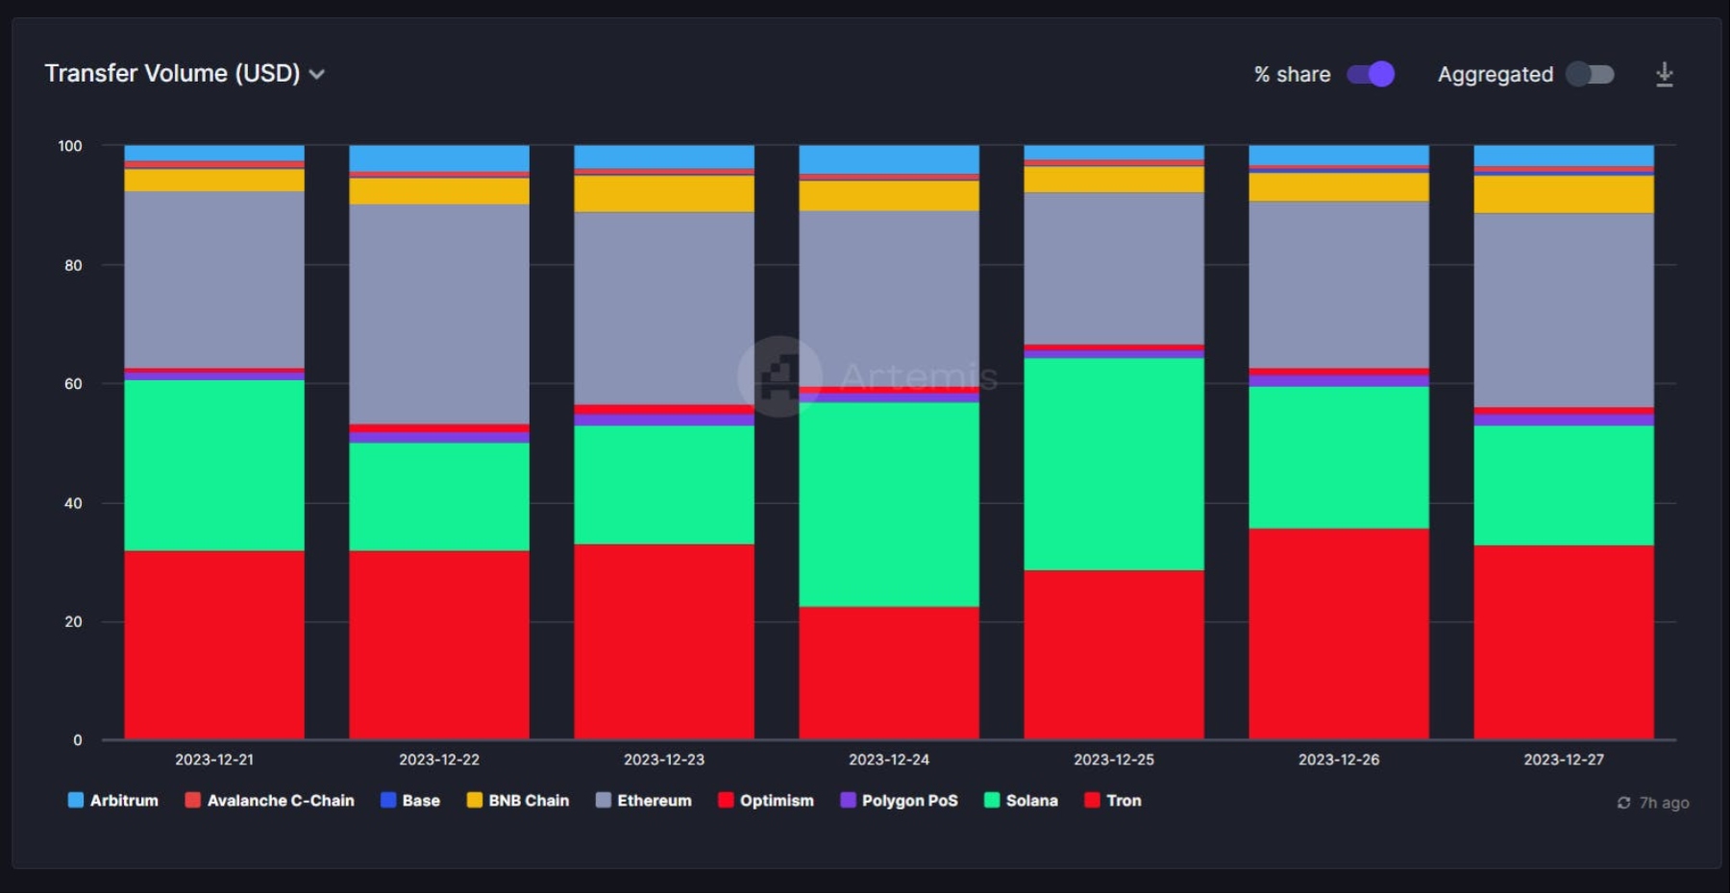Click the Polygon PoS legend icon

click(848, 800)
